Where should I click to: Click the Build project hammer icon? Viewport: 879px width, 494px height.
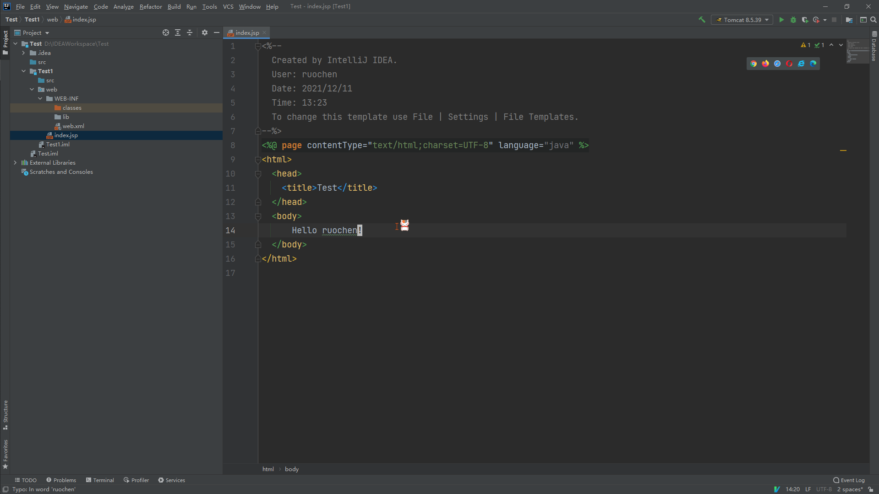click(x=702, y=20)
